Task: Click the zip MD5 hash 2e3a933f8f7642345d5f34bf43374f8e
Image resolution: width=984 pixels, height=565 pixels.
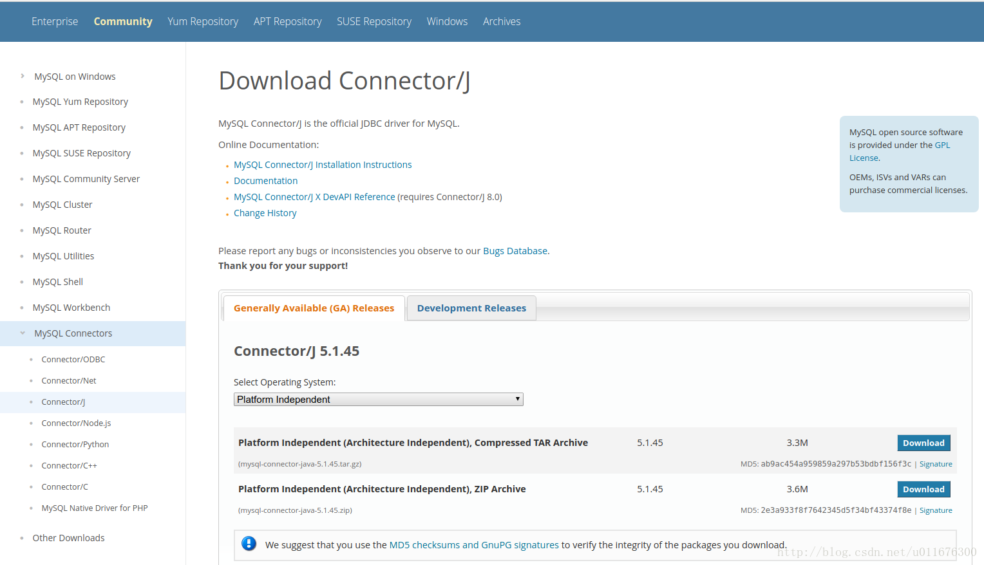Action: click(x=836, y=510)
